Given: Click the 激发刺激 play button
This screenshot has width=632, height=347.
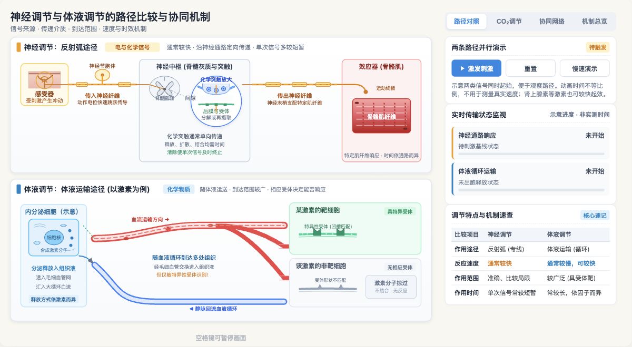Looking at the screenshot, I should [477, 68].
